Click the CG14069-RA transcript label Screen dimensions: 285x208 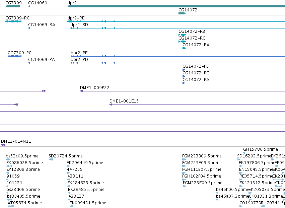(x=42, y=25)
